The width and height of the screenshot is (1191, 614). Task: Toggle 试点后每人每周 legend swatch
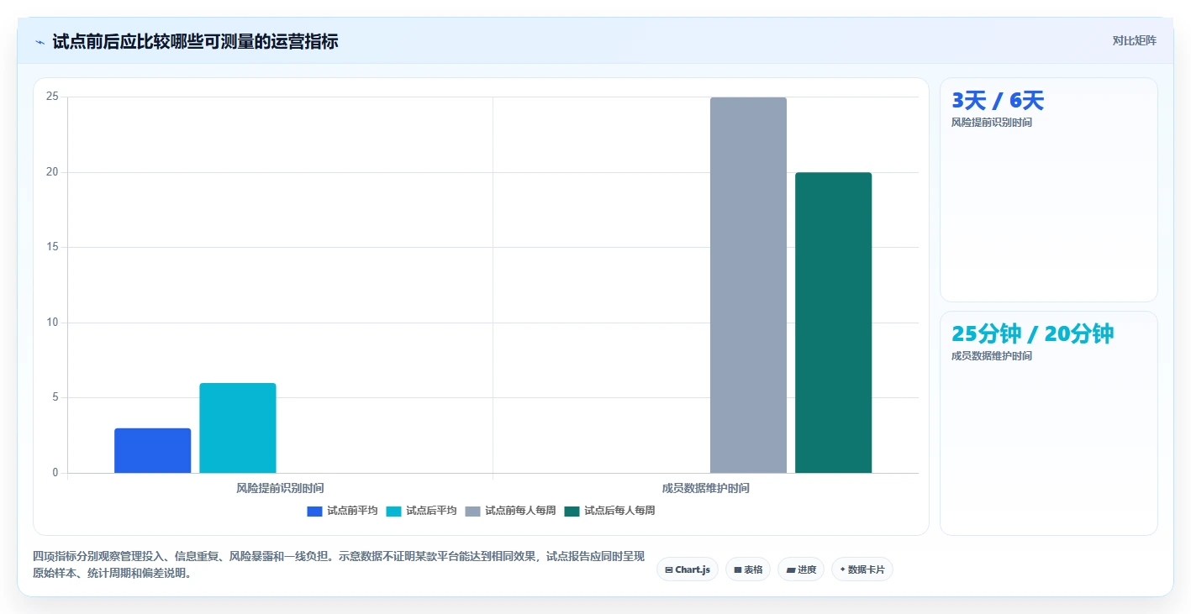(572, 511)
